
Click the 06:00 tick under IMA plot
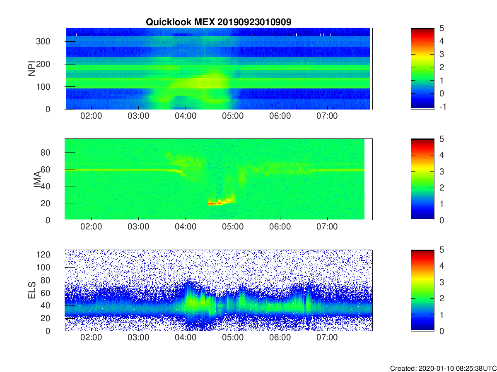click(x=280, y=227)
